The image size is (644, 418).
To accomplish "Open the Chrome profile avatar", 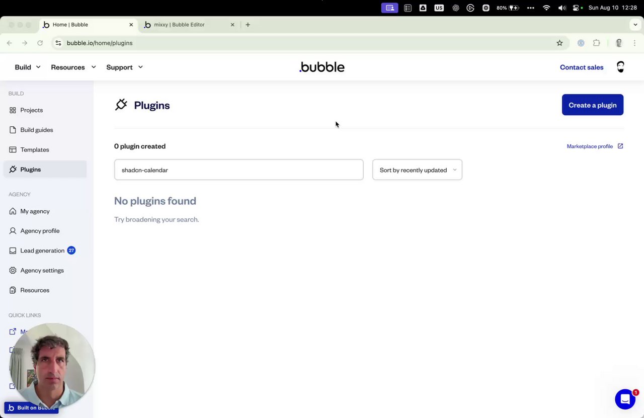I will pyautogui.click(x=619, y=43).
